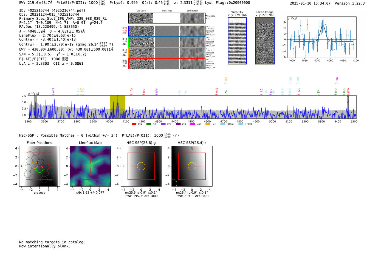Screen dimensions: 384x261
Task: Click the Clean Image cutout
Action: click(265, 41)
